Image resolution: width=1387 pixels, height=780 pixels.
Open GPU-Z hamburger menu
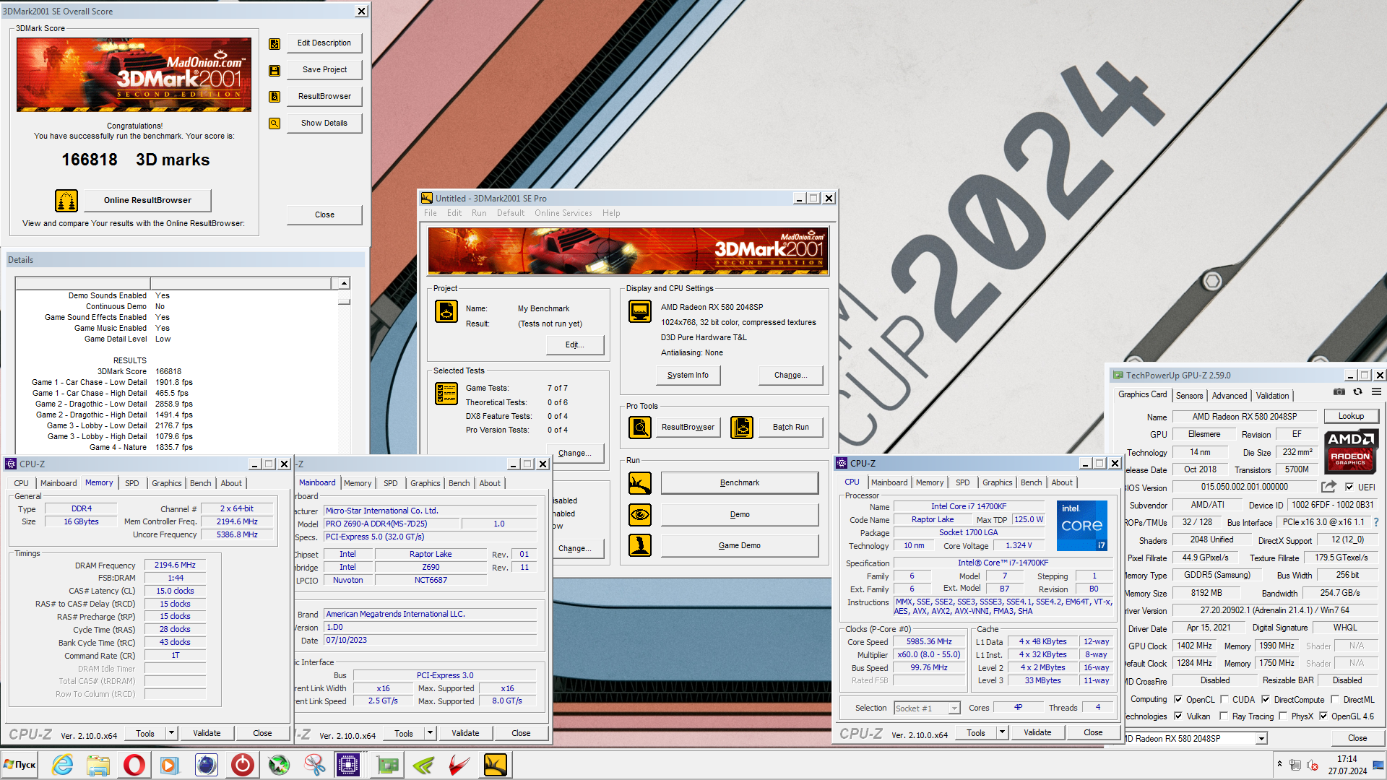click(x=1377, y=392)
